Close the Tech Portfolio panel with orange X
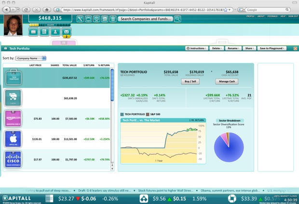Viewport: 299px width, 204px height. (295, 48)
